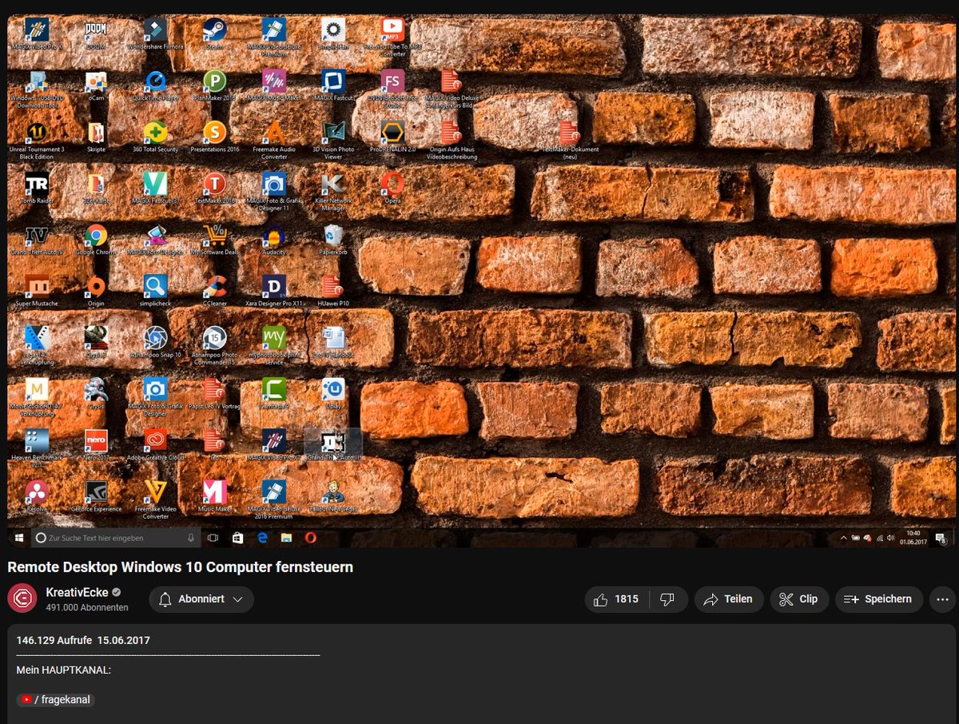Screen dimensions: 959x724
Task: Open TextMaker 2016 shortcut
Action: [214, 189]
